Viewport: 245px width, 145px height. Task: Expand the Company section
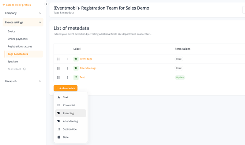pyautogui.click(x=23, y=13)
